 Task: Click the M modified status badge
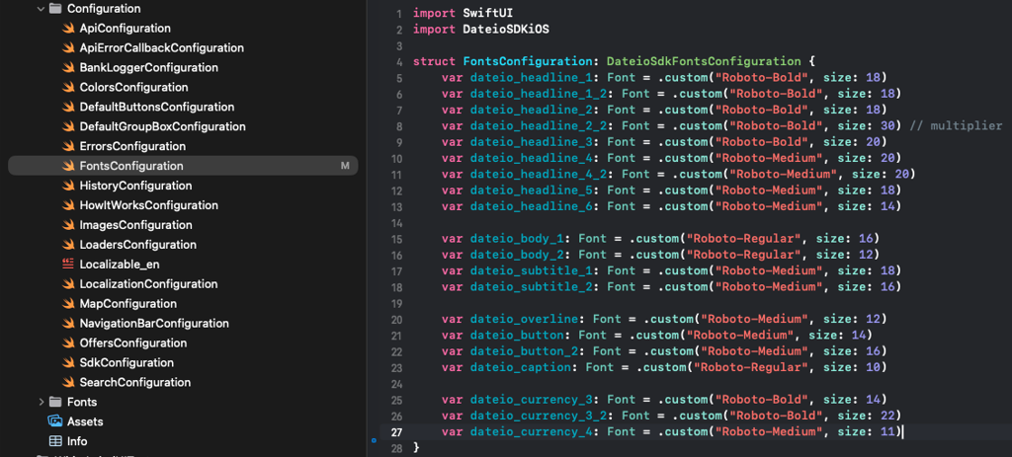tap(345, 166)
